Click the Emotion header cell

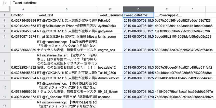[x=23, y=15]
